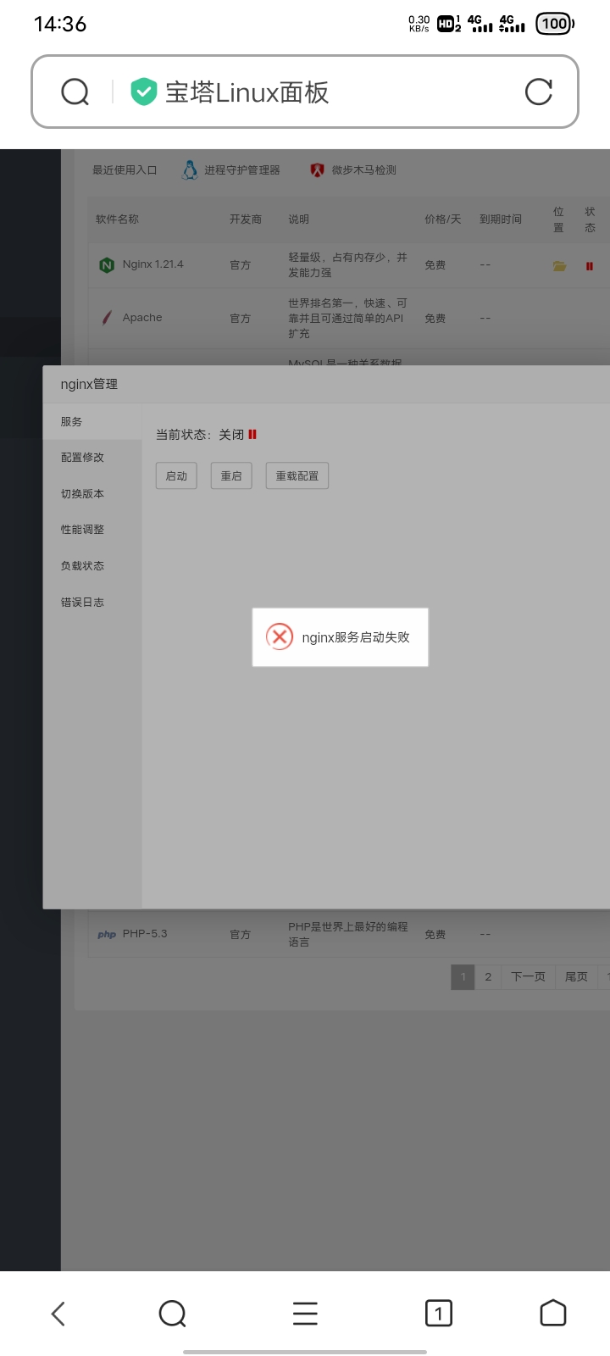Click current page 1 pagination button
This screenshot has height=1356, width=610.
click(x=463, y=977)
